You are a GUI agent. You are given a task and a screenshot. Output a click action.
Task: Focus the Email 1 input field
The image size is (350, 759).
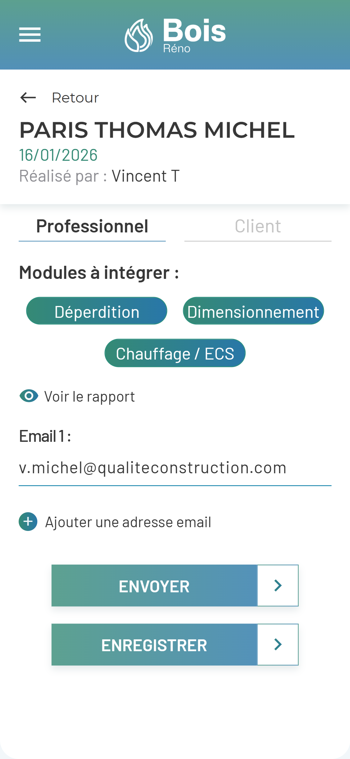[175, 468]
